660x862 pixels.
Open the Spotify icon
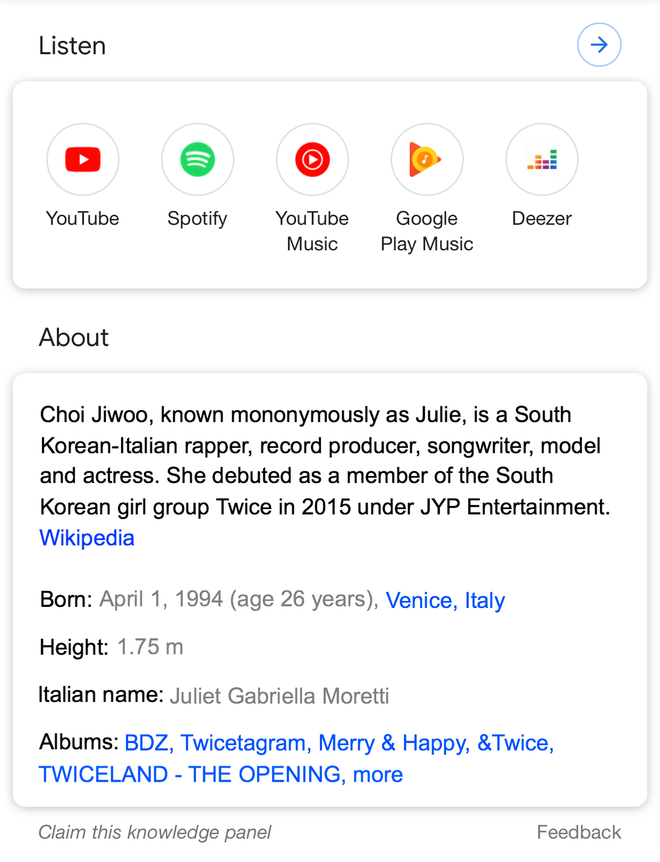pyautogui.click(x=198, y=159)
